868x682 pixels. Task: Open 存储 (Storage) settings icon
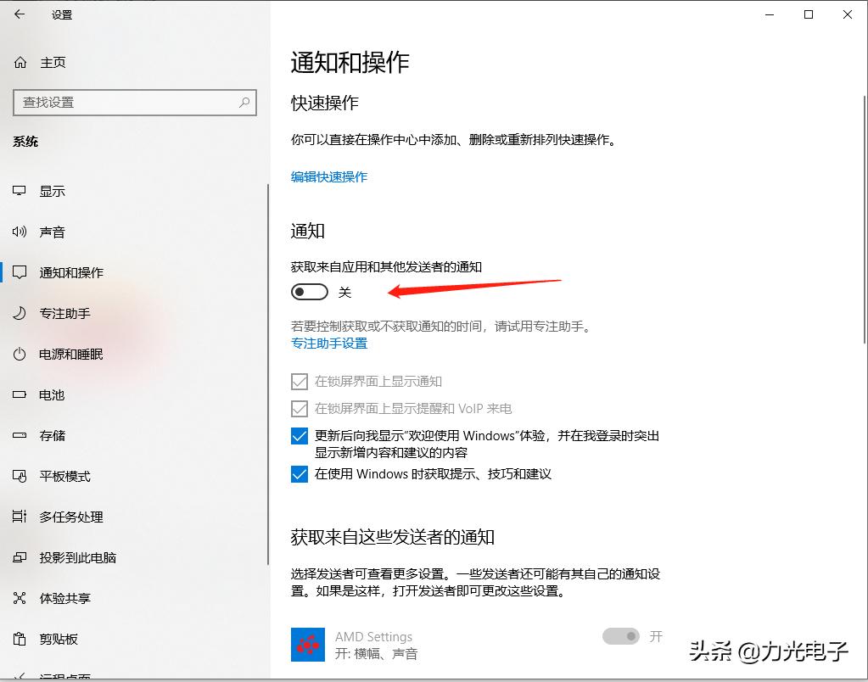tap(19, 435)
